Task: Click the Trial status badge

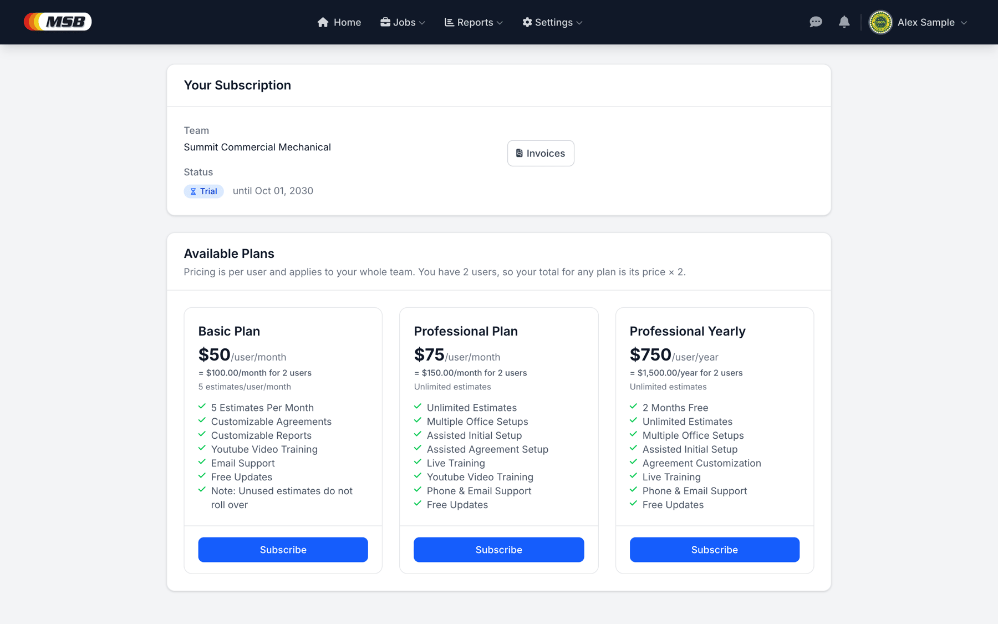Action: point(203,191)
